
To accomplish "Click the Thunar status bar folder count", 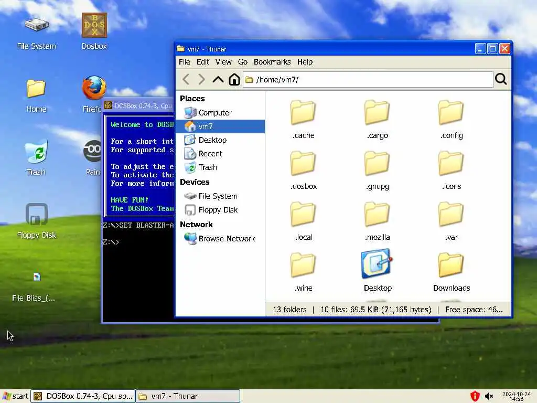I will pyautogui.click(x=289, y=310).
